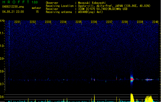Click the 'meteor' count label
The width and height of the screenshot is (161, 102).
click(x=36, y=8)
